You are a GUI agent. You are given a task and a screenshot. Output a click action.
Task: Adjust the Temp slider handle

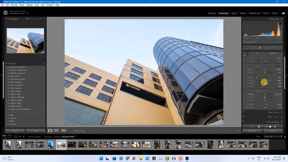tap(261, 58)
